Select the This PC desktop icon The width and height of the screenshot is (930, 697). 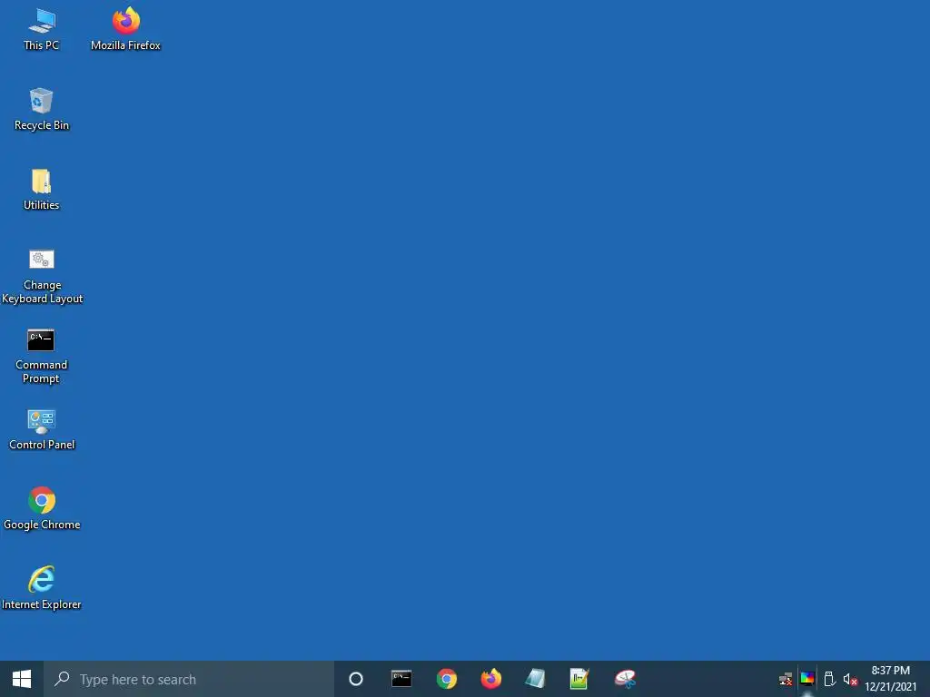tap(42, 30)
